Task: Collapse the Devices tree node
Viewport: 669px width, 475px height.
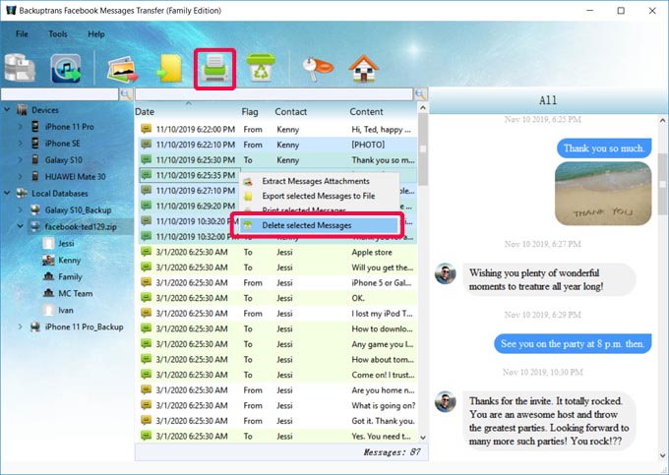Action: tap(7, 109)
